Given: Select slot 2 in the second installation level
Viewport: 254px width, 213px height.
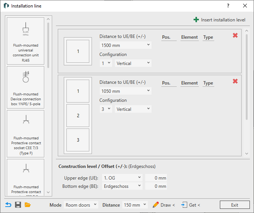Looking at the screenshot, I should pyautogui.click(x=78, y=115).
